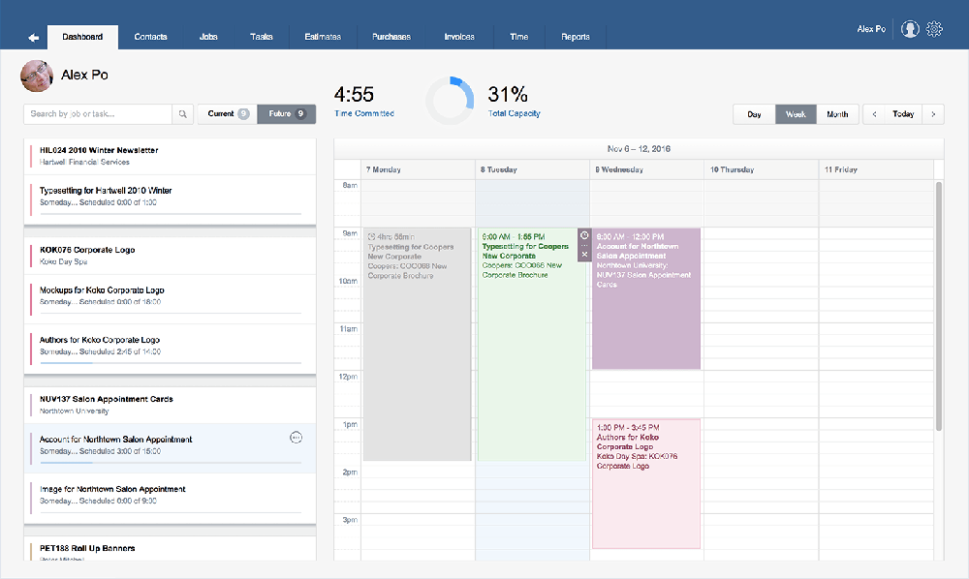The height and width of the screenshot is (579, 969).
Task: Jump to Today in calendar
Action: click(x=903, y=114)
